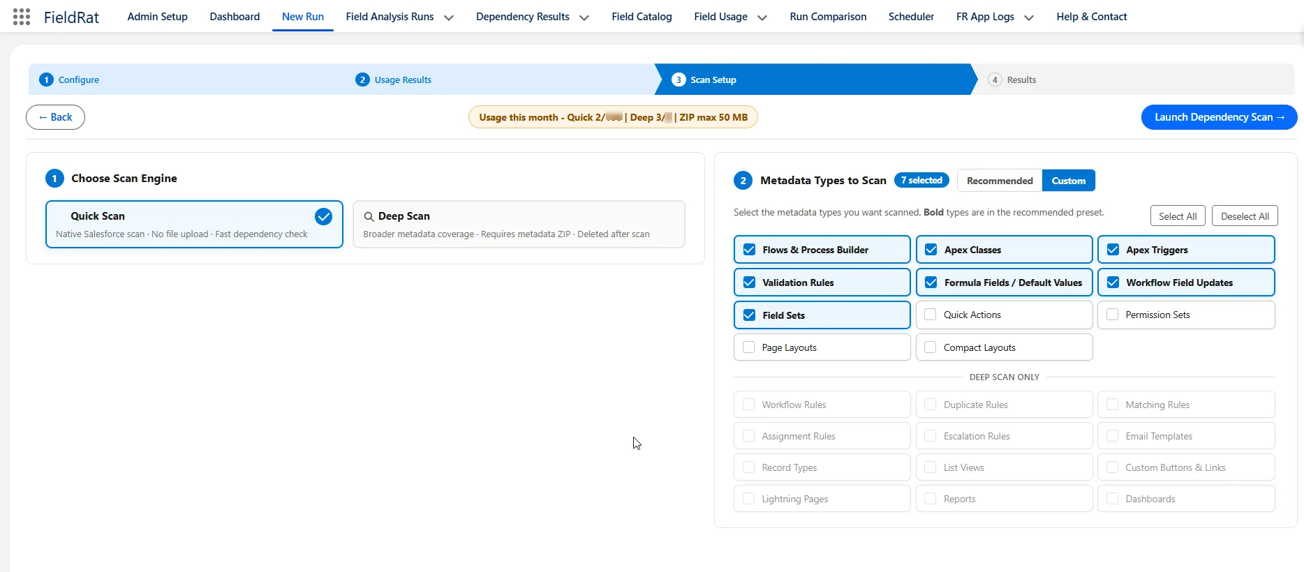Expand Field Analysis Runs dropdown arrow
Viewport: 1304px width, 572px height.
click(x=449, y=17)
